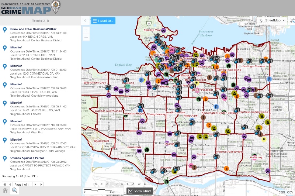
Task: Go to the next results page
Action: tap(35, 185)
